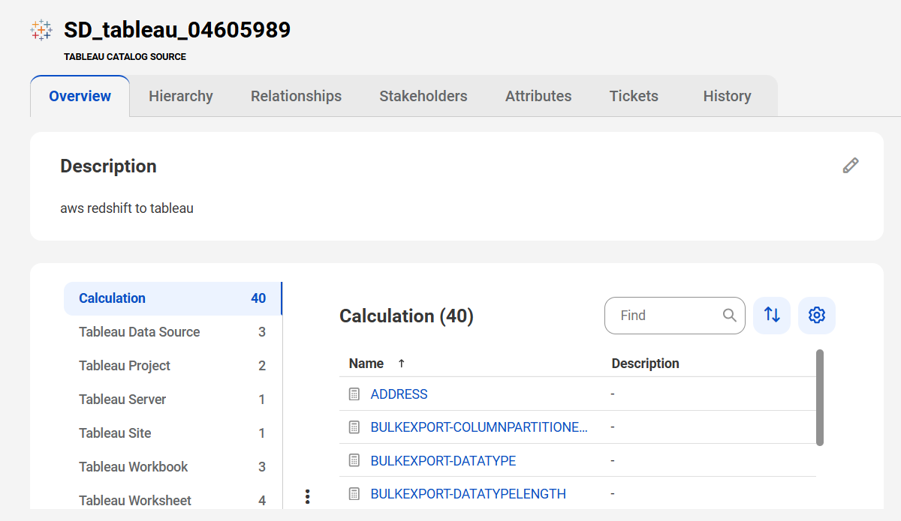Click the Tableau logo icon beside title
The height and width of the screenshot is (521, 901).
pos(41,30)
